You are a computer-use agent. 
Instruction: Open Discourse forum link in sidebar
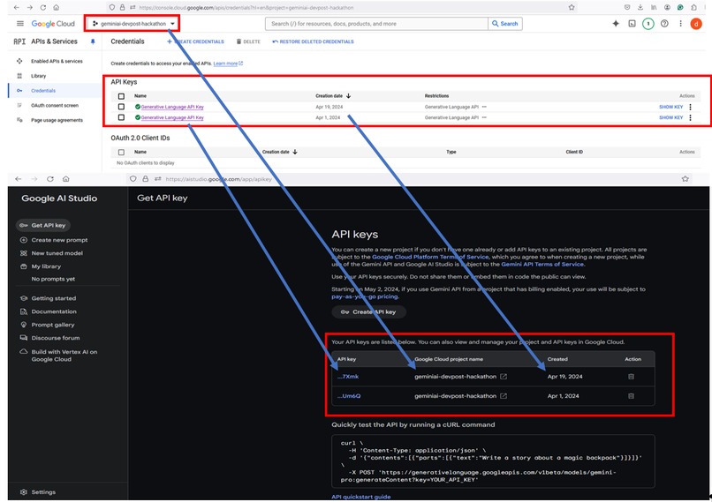tap(55, 337)
